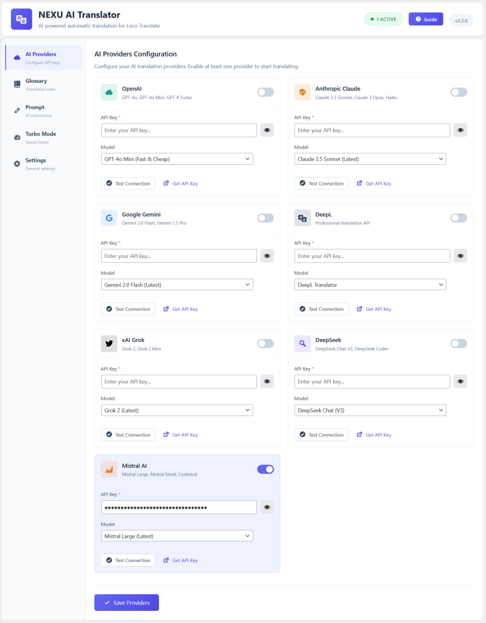Turn on the DeepSeek provider switch
486x623 pixels.
tap(459, 343)
